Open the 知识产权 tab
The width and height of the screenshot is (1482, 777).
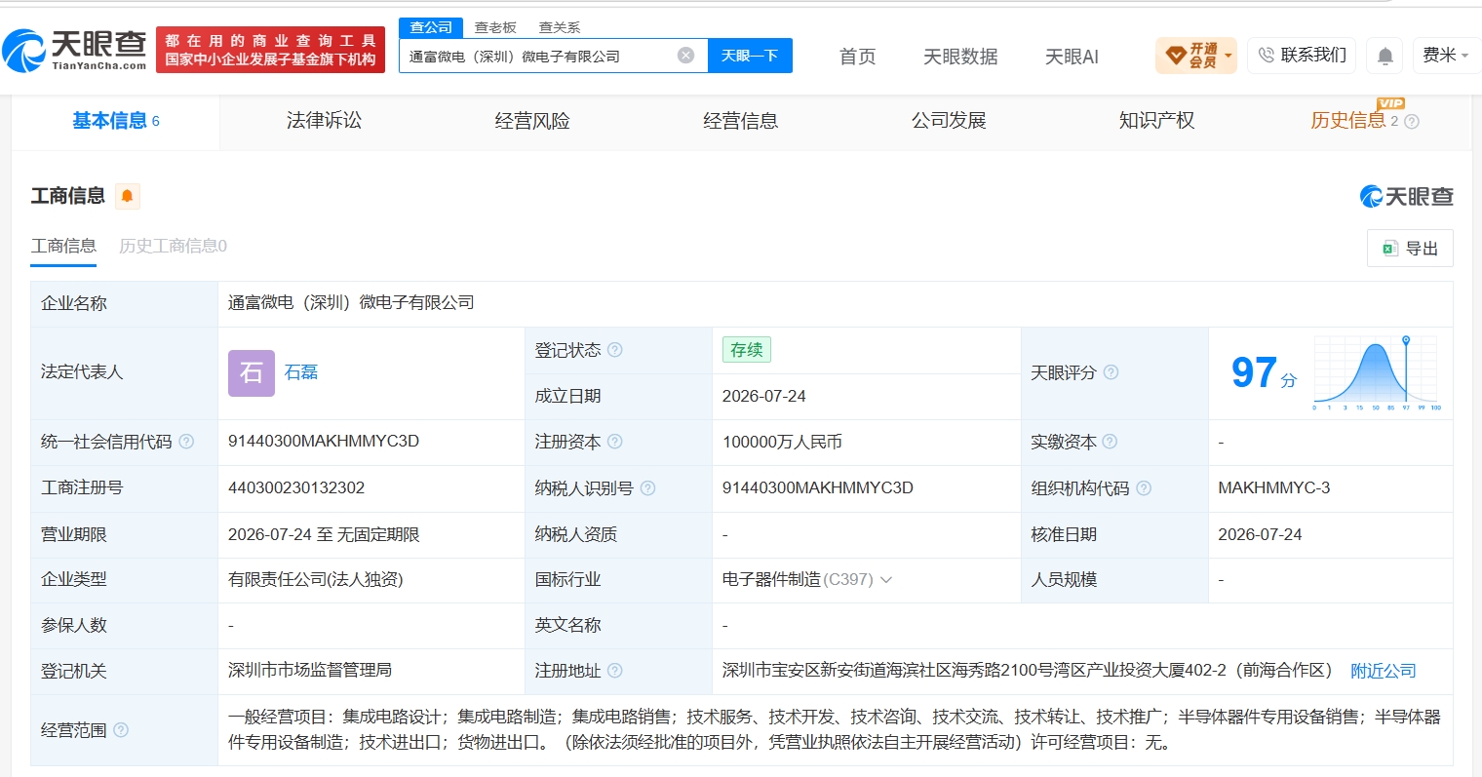click(1156, 121)
